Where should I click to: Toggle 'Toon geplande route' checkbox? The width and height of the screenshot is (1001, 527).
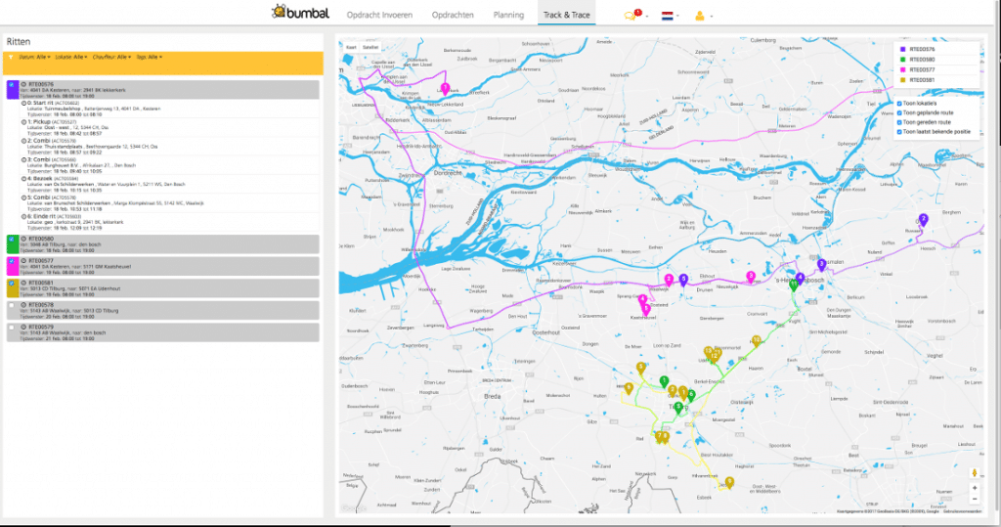899,112
